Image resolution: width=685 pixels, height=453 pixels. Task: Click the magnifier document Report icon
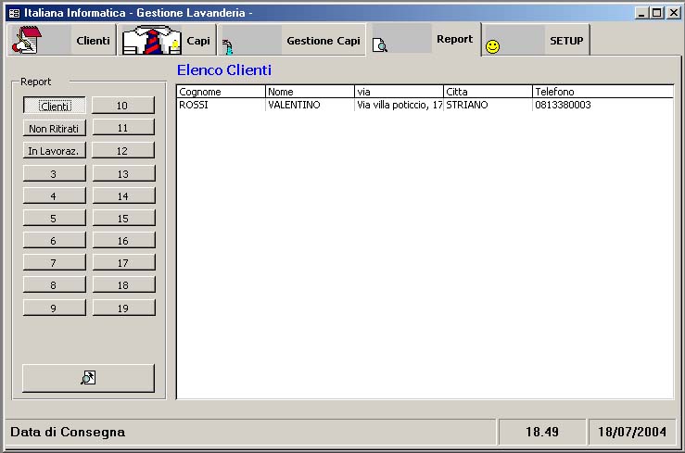point(380,45)
